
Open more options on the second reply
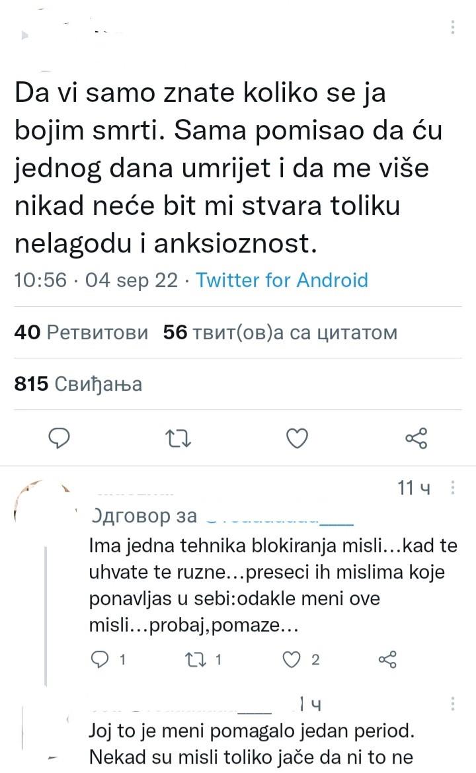click(x=452, y=704)
